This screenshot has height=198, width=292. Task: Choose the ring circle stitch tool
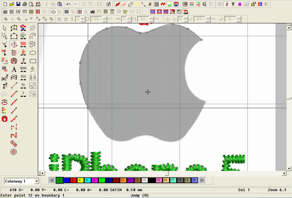14,152
